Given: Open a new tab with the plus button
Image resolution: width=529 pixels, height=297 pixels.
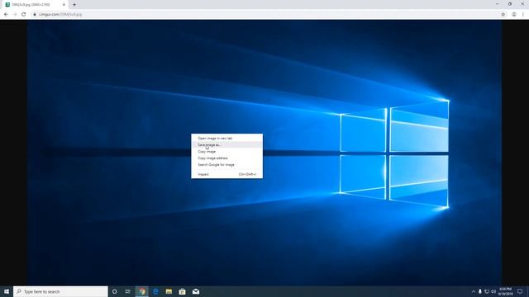Looking at the screenshot, I should pos(74,5).
